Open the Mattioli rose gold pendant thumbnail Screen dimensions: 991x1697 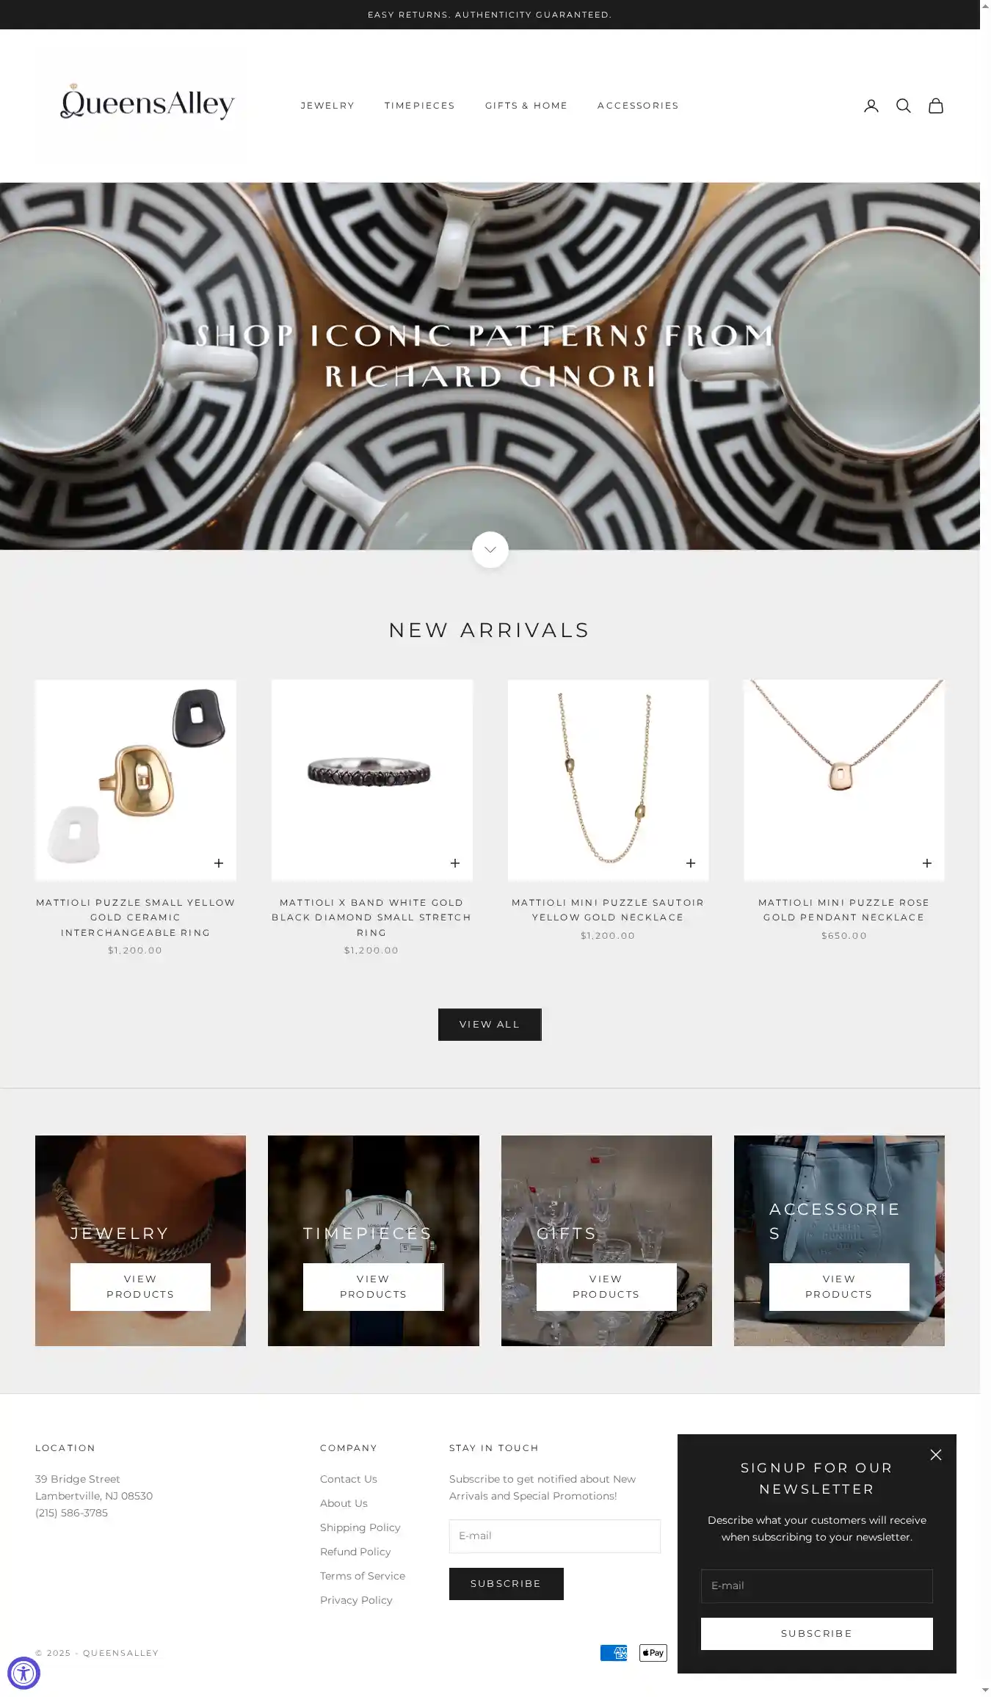pos(843,780)
